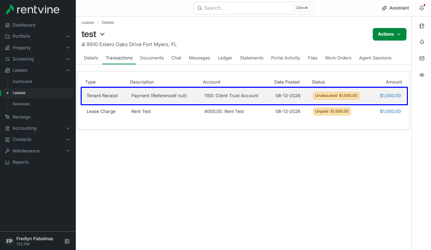Click the property icon beside address
Screen dimensions: 431x250
tap(83, 44)
